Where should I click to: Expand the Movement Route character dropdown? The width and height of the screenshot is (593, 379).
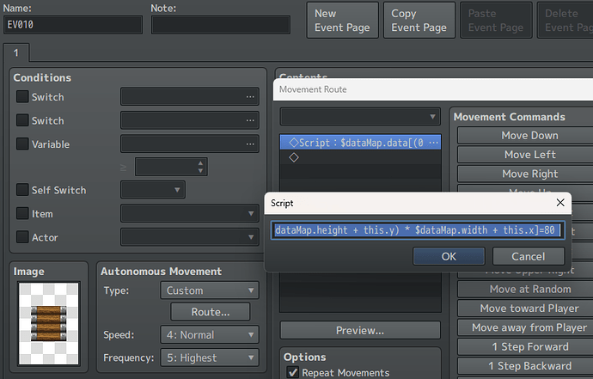click(x=360, y=117)
